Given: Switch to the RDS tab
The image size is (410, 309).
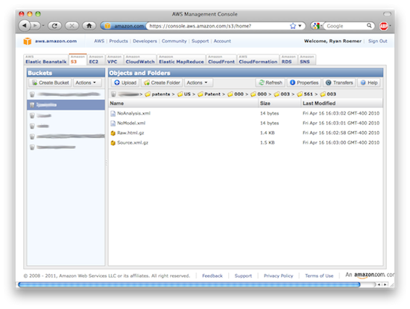Looking at the screenshot, I should pyautogui.click(x=288, y=60).
